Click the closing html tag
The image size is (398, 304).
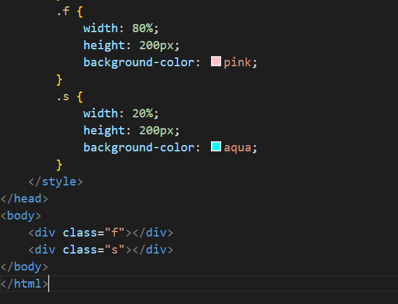24,284
